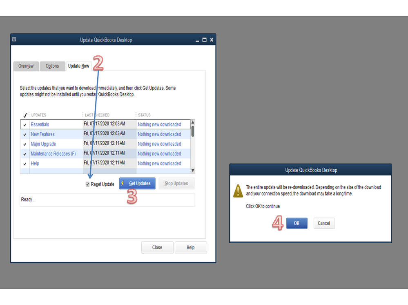The width and height of the screenshot is (408, 305).
Task: Click the LAST CHECKED column header
Action: (97, 115)
